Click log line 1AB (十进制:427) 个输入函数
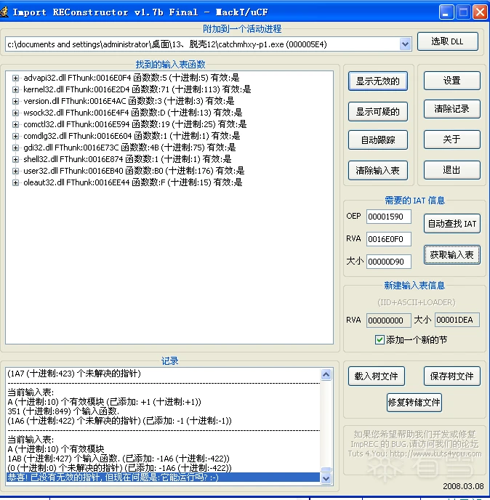 pos(119,459)
